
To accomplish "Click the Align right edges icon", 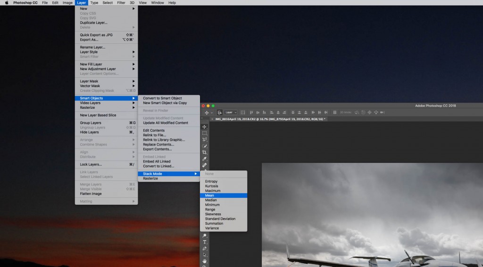I will 284,112.
